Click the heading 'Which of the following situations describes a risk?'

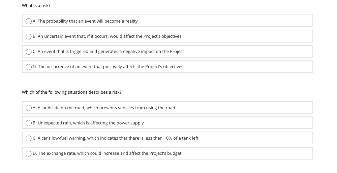71,92
